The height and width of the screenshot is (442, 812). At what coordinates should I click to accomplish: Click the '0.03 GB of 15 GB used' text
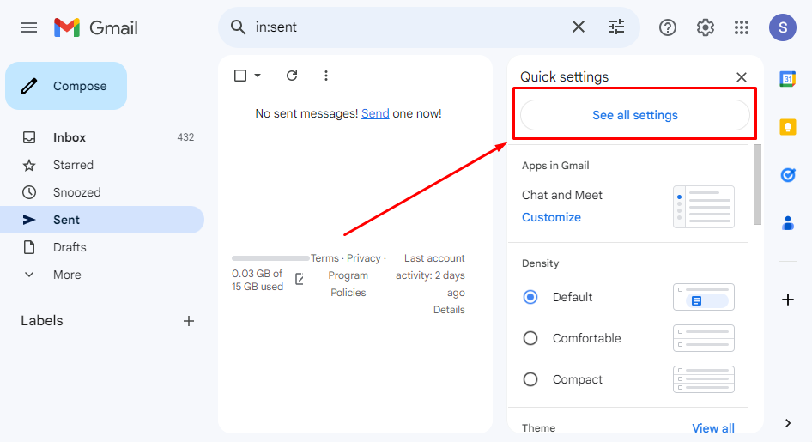click(x=258, y=280)
